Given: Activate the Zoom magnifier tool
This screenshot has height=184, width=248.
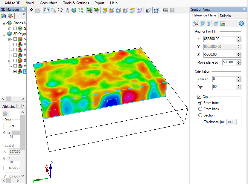Looking at the screenshot, I should tap(53, 10).
